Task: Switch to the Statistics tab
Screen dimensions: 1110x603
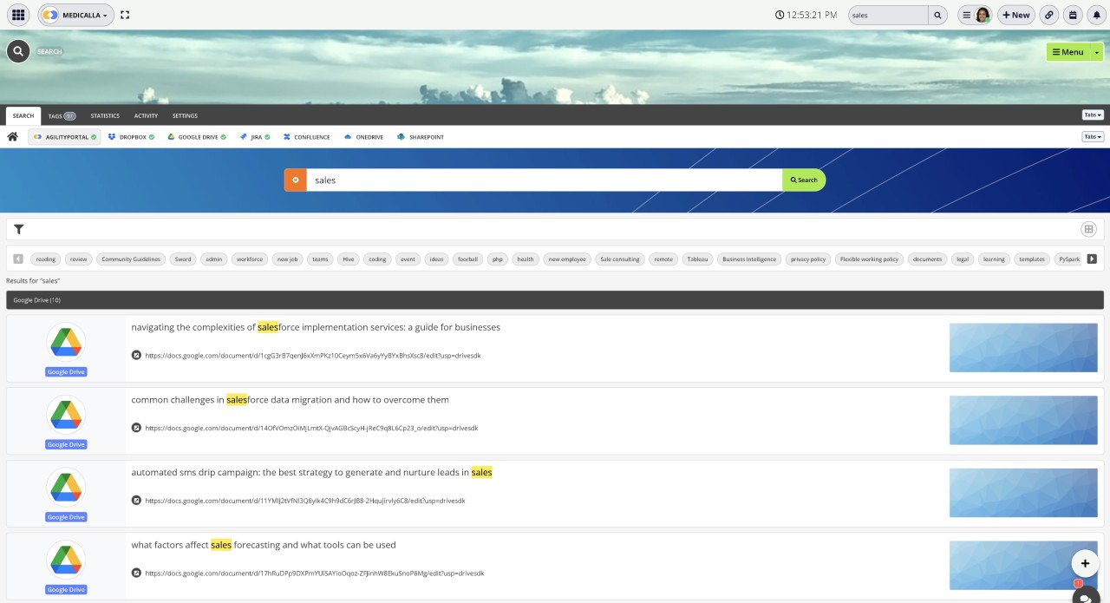Action: point(104,115)
